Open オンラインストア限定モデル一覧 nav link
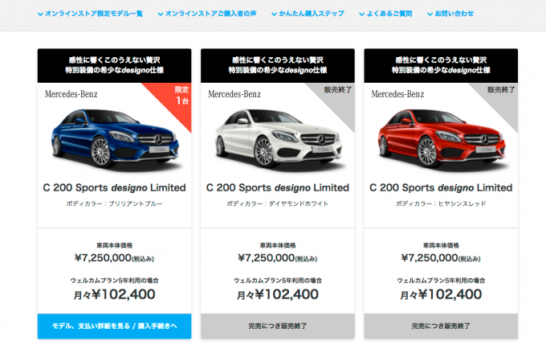Image resolution: width=546 pixels, height=345 pixels. click(x=94, y=14)
